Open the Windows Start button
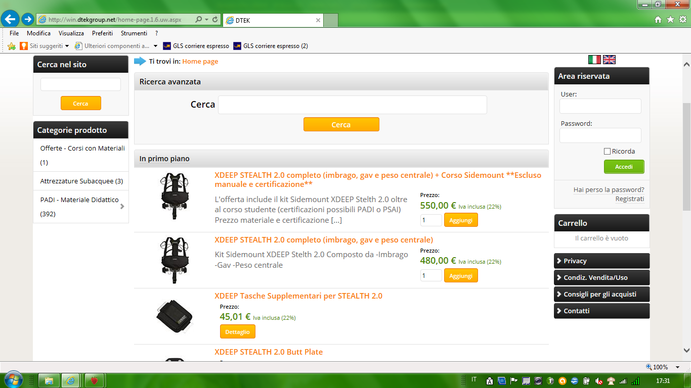691x388 pixels. click(13, 379)
